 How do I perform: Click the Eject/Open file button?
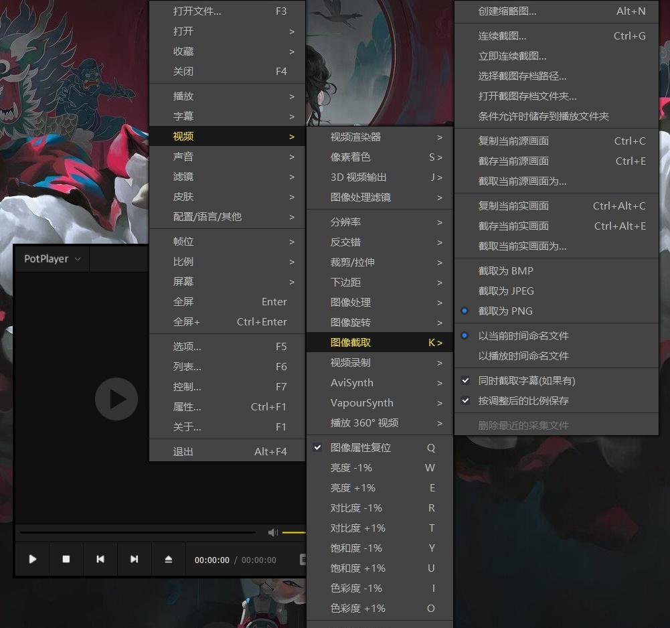coord(169,559)
